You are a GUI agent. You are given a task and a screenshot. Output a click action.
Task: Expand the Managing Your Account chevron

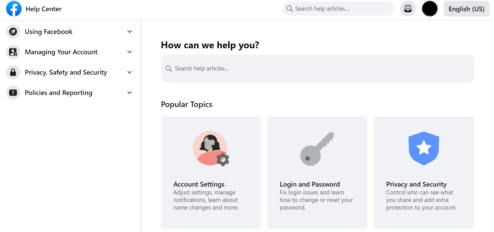pos(130,52)
